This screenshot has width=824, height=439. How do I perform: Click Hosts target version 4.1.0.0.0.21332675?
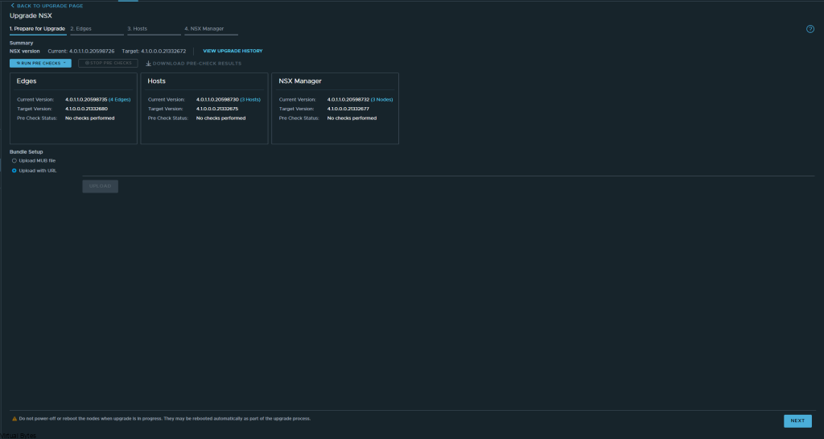coord(217,109)
